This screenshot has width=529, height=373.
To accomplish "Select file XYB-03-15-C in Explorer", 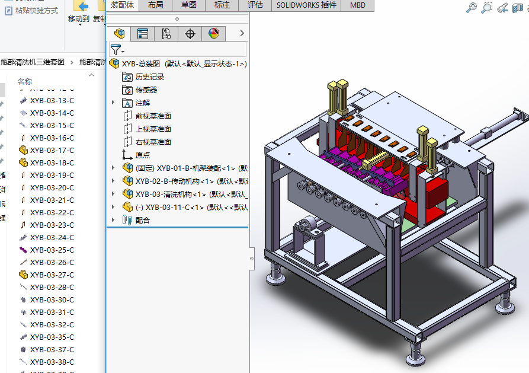I will coord(47,125).
